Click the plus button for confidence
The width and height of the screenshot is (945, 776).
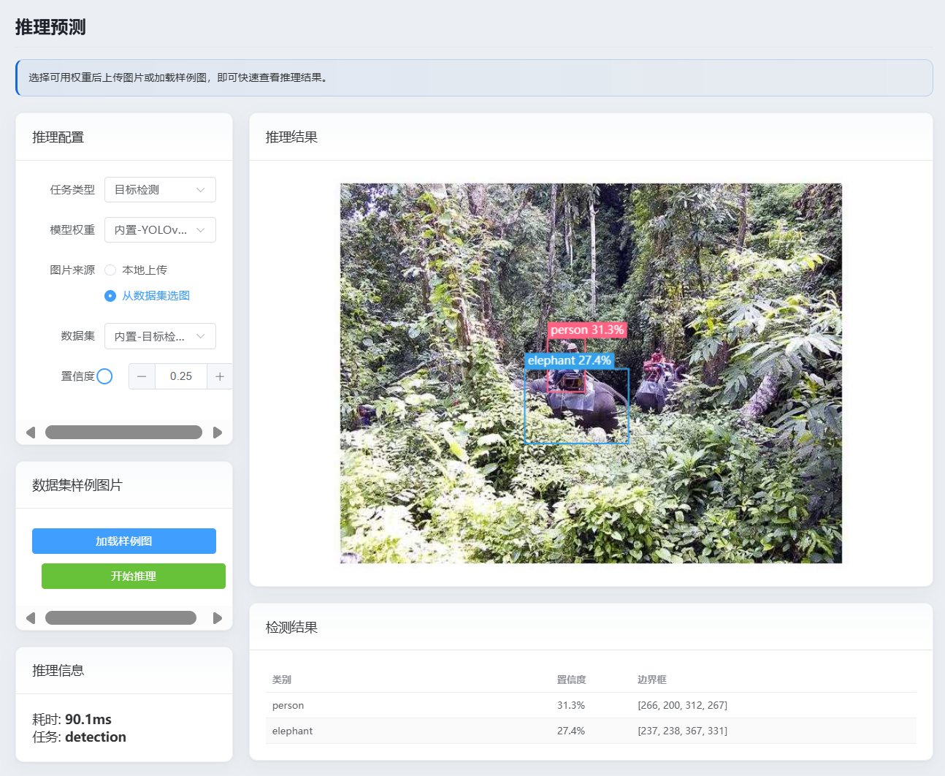click(x=220, y=376)
